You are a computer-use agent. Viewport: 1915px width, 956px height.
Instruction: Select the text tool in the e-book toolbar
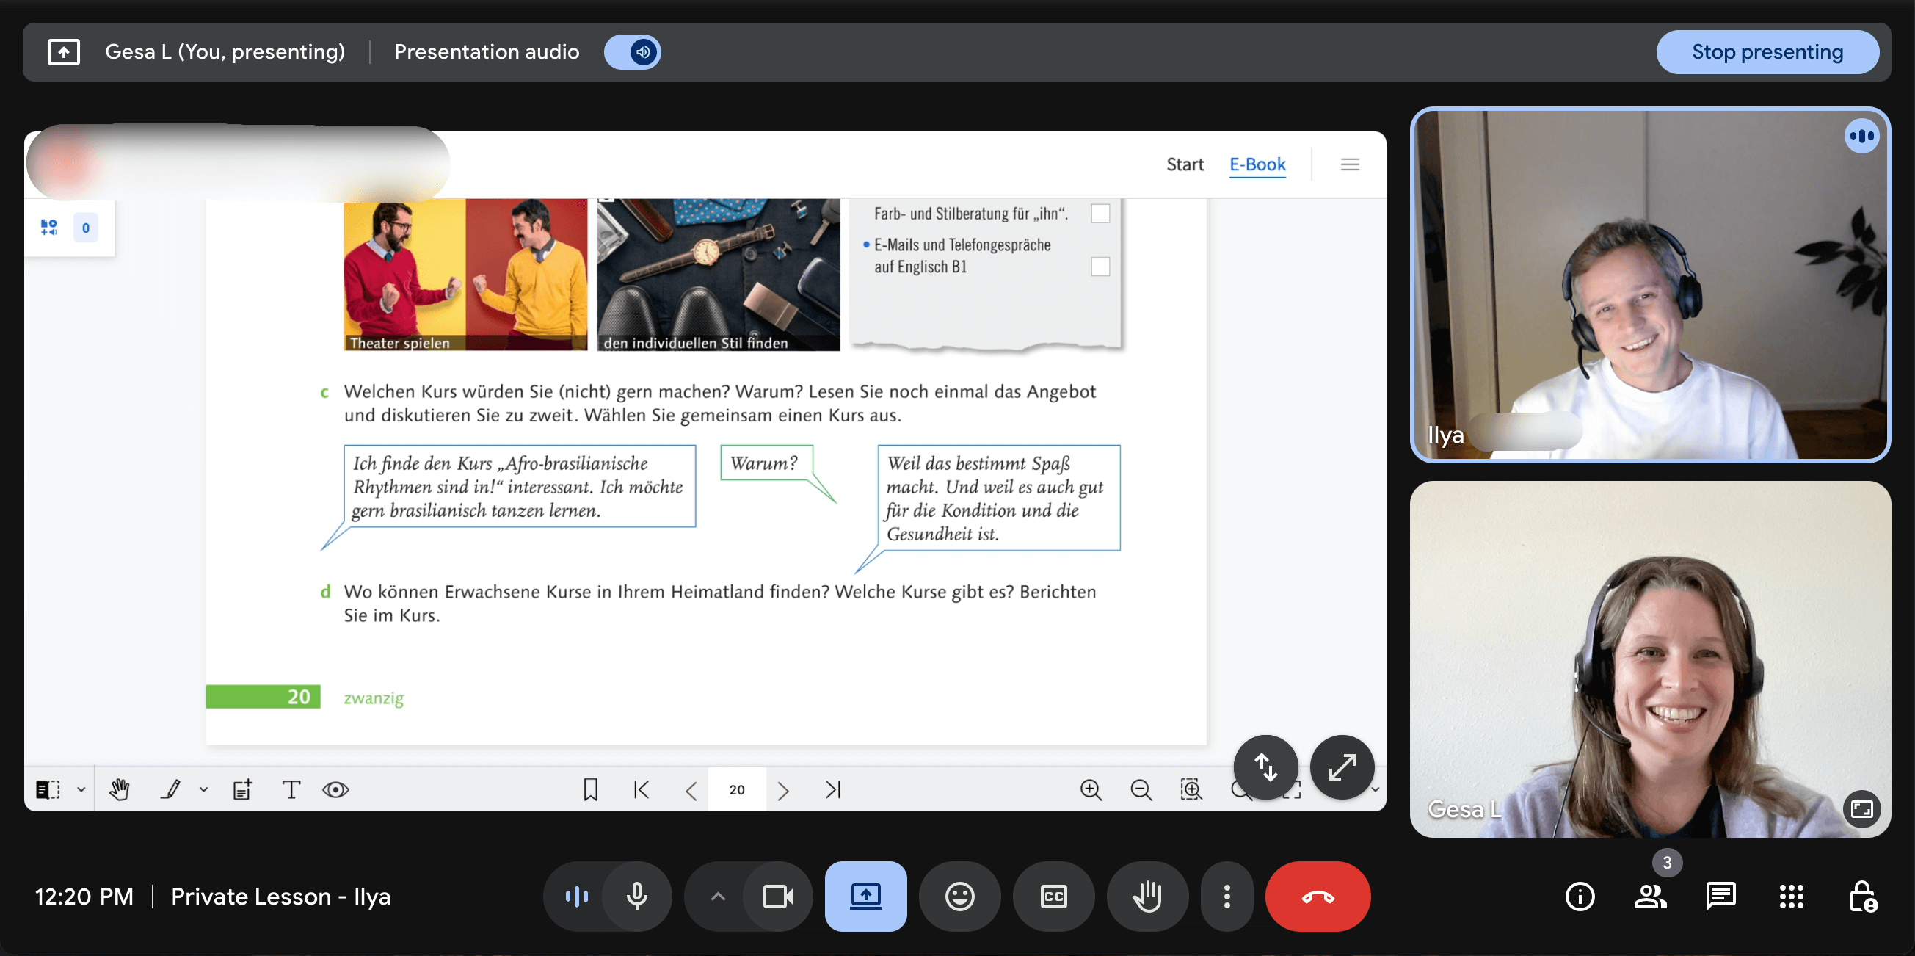coord(291,789)
